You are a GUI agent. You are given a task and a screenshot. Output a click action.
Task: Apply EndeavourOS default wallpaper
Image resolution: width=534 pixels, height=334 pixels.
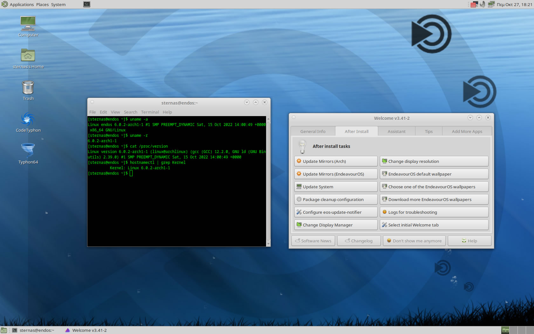[x=434, y=174]
